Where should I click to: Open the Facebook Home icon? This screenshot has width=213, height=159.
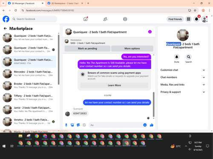click(x=86, y=19)
